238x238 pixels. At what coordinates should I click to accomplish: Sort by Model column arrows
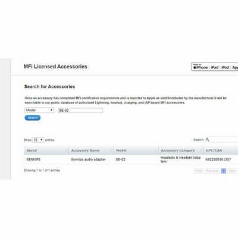tap(156, 151)
